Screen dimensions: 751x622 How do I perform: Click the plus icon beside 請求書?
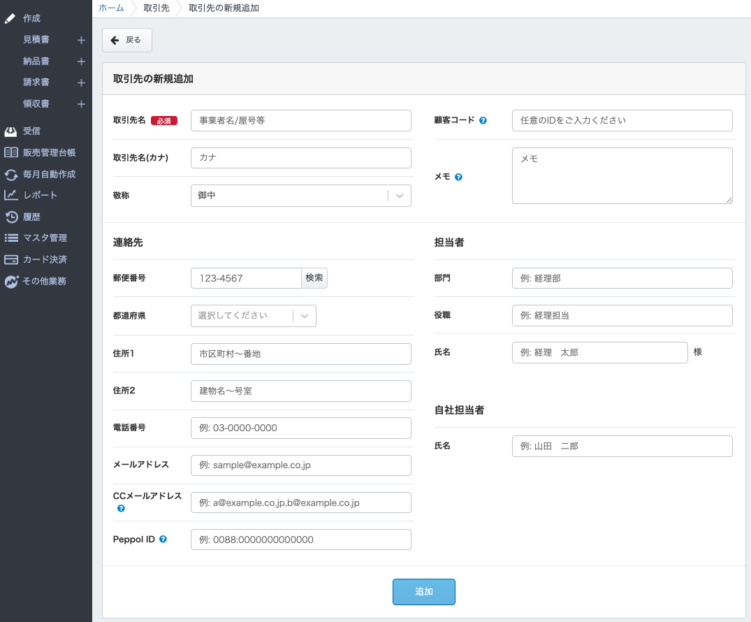tap(81, 82)
